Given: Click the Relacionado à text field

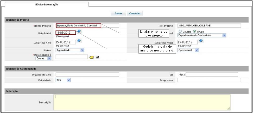Looking at the screenshot, I should (72, 57).
